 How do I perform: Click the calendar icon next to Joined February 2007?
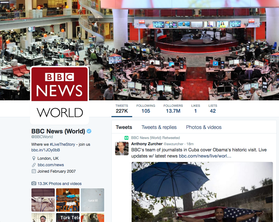[x=34, y=171]
